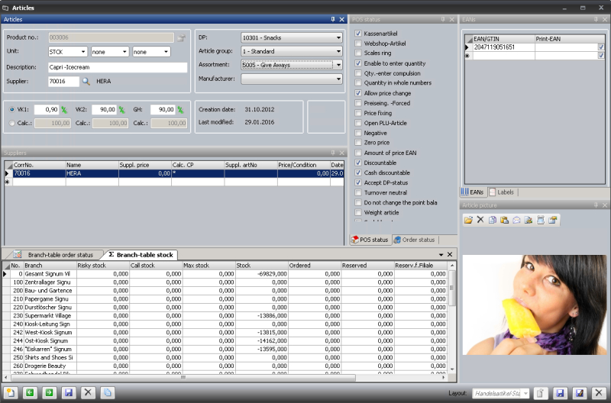Enable the Scales ring checkbox

pyautogui.click(x=358, y=53)
